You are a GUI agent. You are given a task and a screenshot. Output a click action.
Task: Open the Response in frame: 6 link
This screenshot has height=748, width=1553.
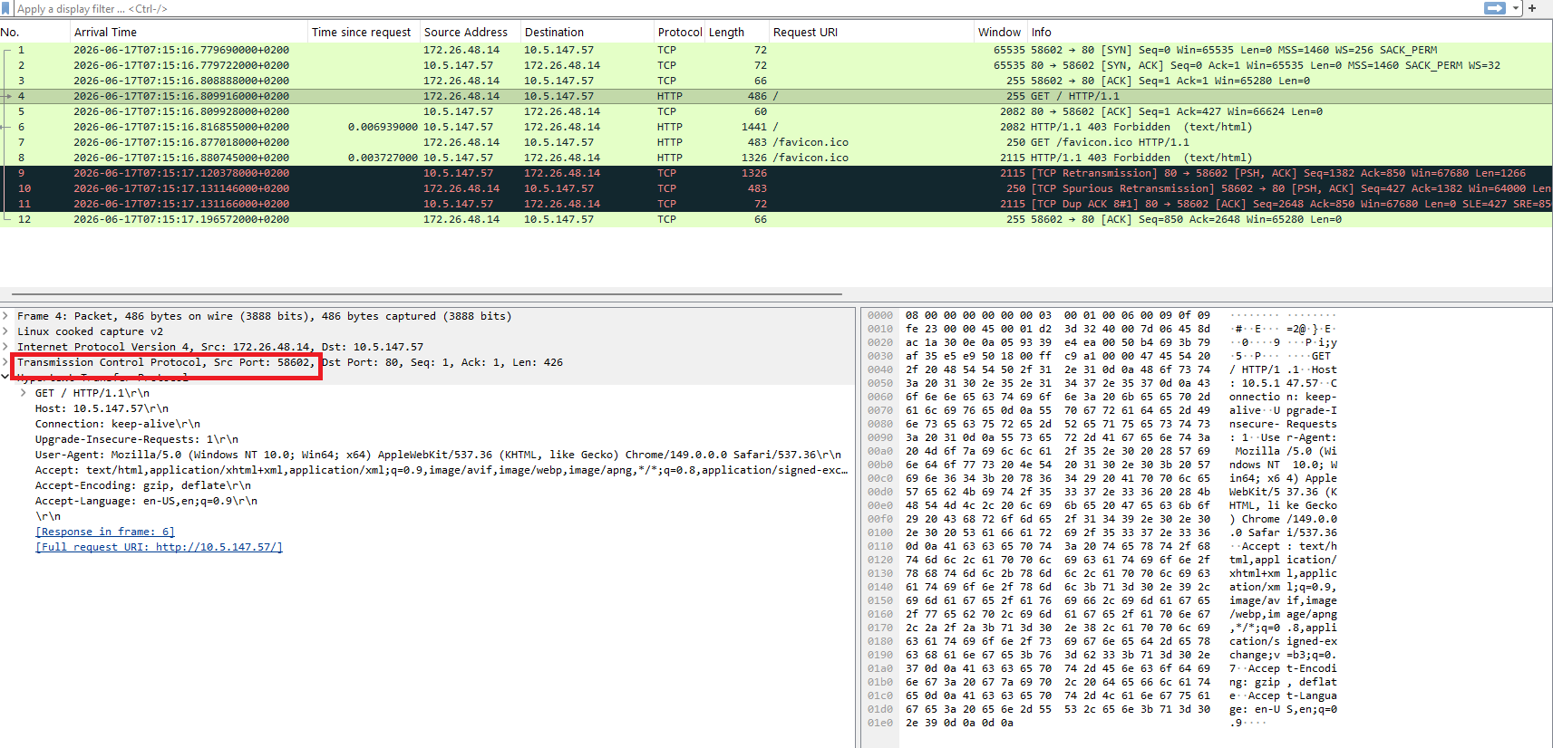pos(105,532)
